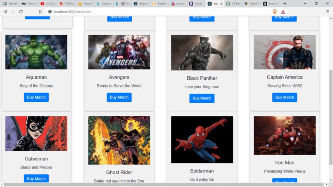Buy Merch for Captain America card

[285, 97]
